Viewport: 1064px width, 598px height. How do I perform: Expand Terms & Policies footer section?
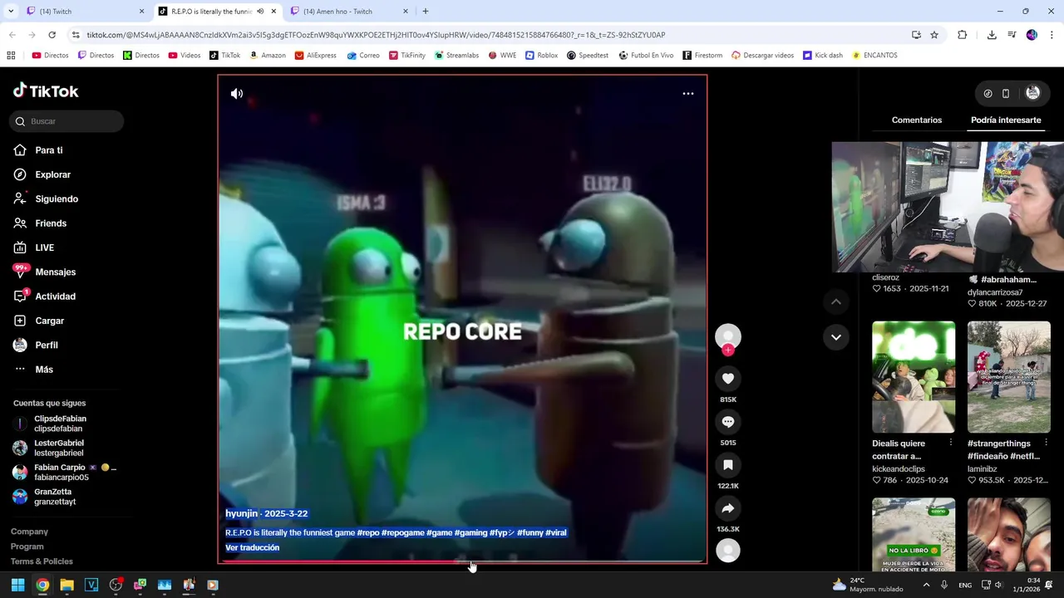[42, 561]
